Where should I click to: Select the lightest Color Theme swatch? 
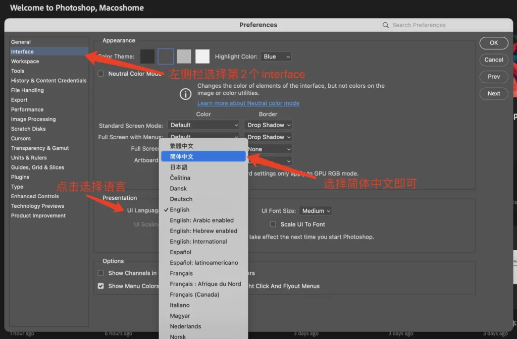[202, 56]
